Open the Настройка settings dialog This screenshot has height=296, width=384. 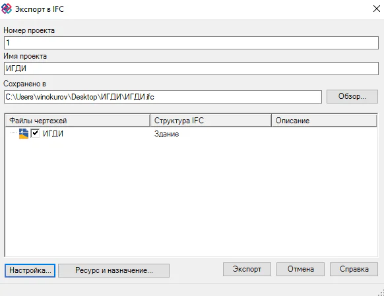(30, 270)
